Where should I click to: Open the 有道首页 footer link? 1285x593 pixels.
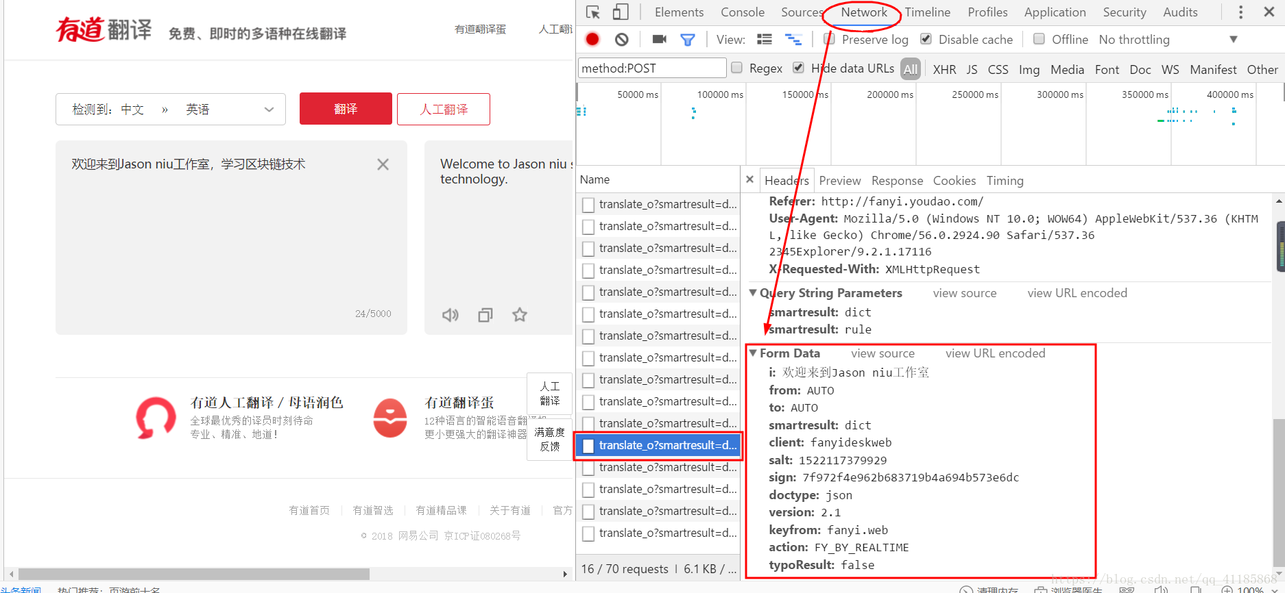click(309, 510)
